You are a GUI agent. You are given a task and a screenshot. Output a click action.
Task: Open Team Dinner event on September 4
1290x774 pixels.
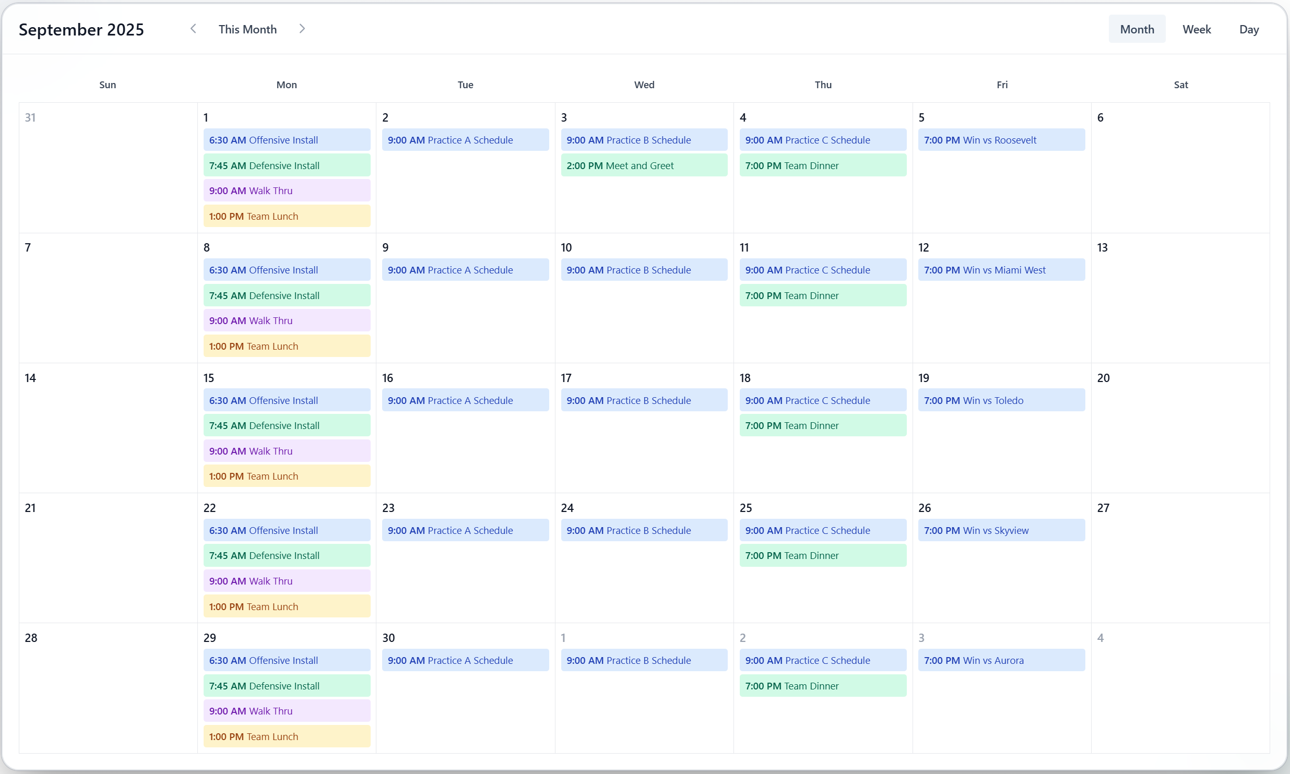tap(823, 165)
